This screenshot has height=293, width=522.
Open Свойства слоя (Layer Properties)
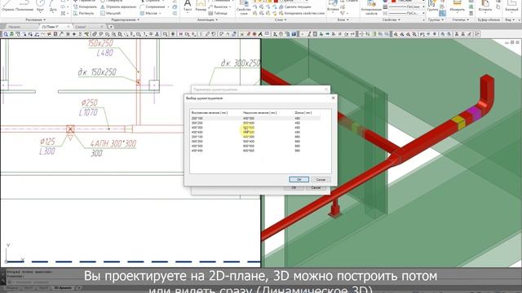point(244,7)
